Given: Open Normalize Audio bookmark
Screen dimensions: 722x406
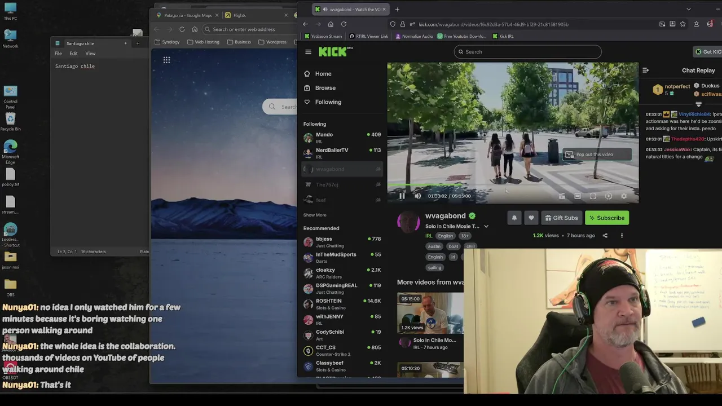Looking at the screenshot, I should [x=414, y=36].
